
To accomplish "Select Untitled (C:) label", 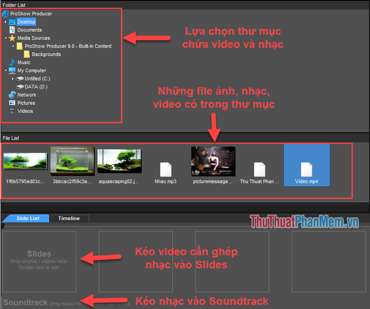I will 38,79.
